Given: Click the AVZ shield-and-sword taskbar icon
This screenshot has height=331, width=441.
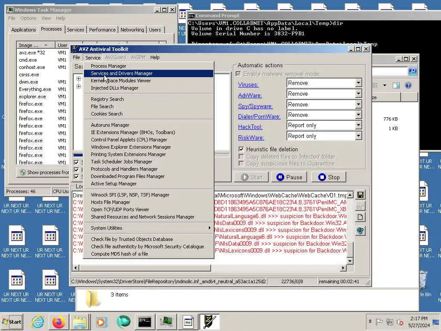Looking at the screenshot, I should coord(210,322).
